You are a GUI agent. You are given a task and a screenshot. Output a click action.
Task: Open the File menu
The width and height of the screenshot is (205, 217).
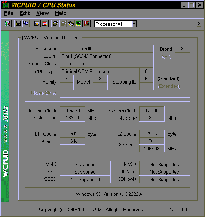point(9,13)
